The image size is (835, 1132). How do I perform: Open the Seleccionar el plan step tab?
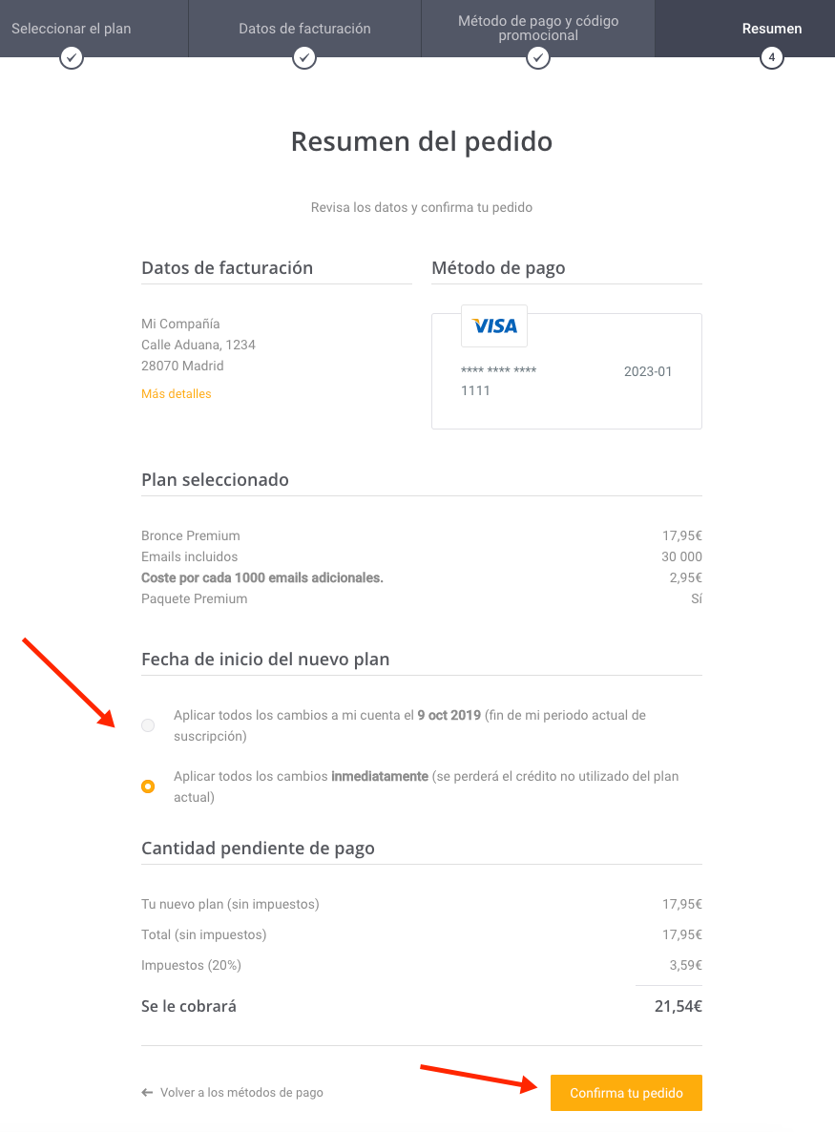72,28
